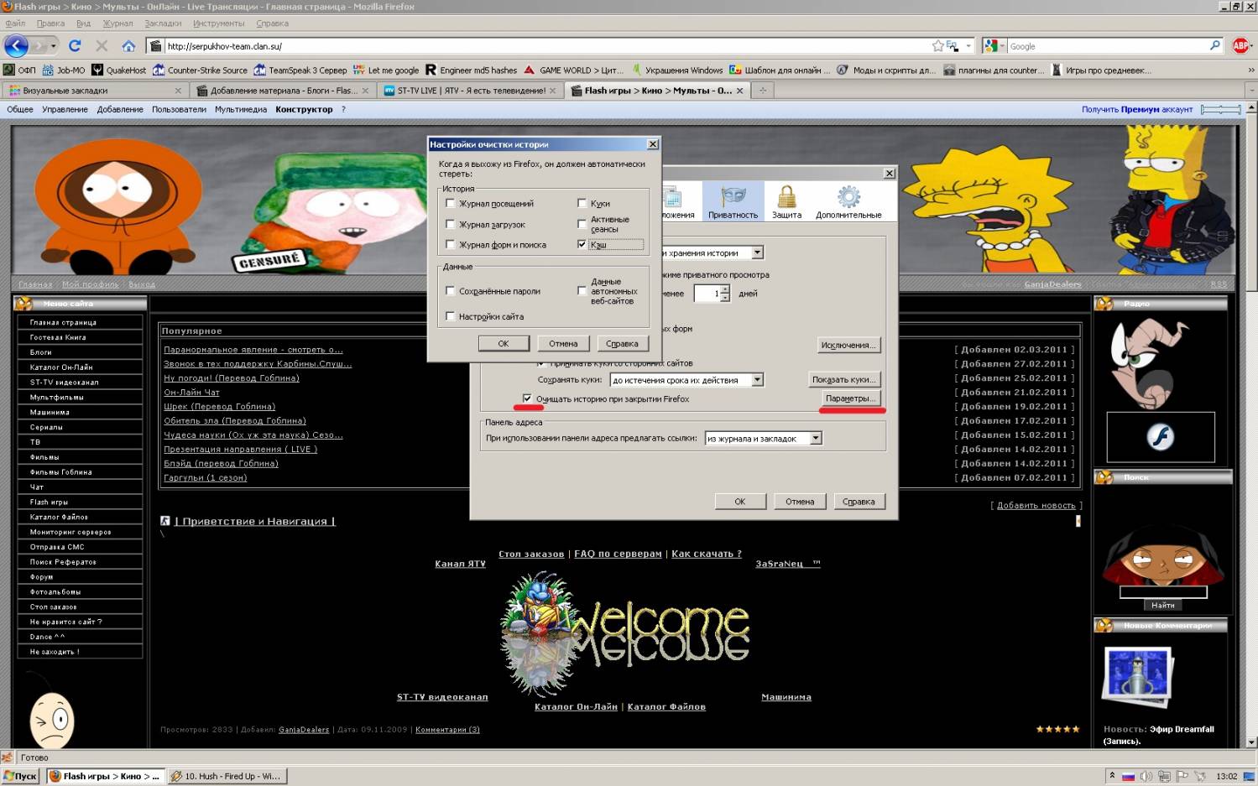Open the GAME WORLD bookmark
This screenshot has height=786, width=1258.
point(573,70)
